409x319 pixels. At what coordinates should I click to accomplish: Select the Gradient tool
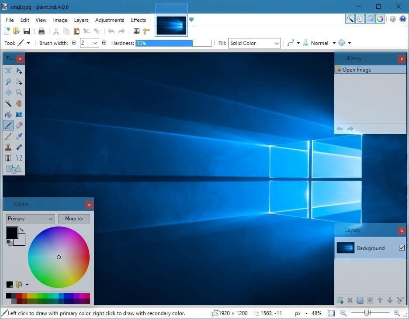coord(19,114)
